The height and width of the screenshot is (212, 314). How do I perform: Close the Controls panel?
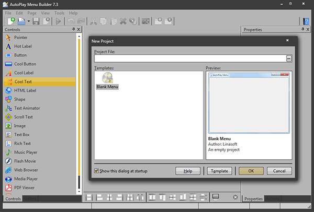pyautogui.click(x=78, y=29)
